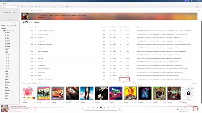Toggle the library split-view icon

coord(14,13)
